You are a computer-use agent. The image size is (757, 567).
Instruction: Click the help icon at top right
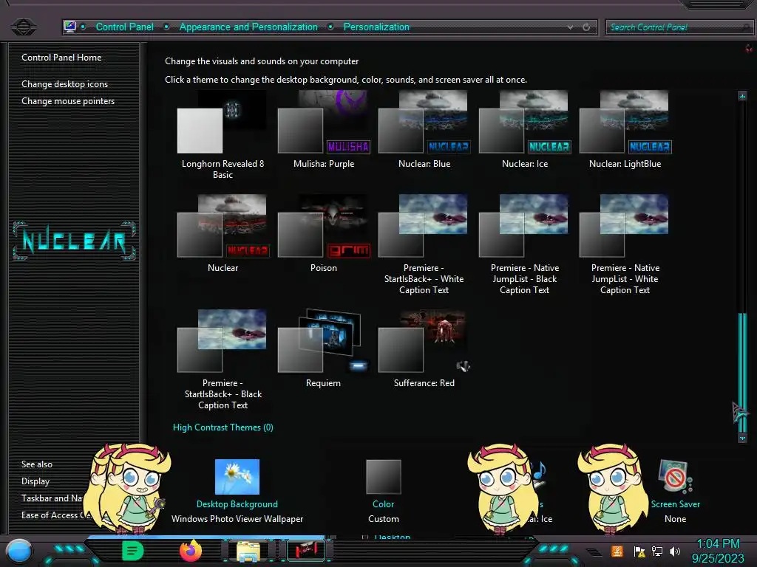(x=748, y=48)
